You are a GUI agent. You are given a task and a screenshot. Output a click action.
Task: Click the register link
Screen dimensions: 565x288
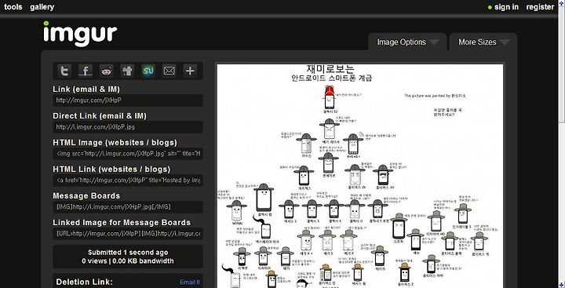pos(540,7)
